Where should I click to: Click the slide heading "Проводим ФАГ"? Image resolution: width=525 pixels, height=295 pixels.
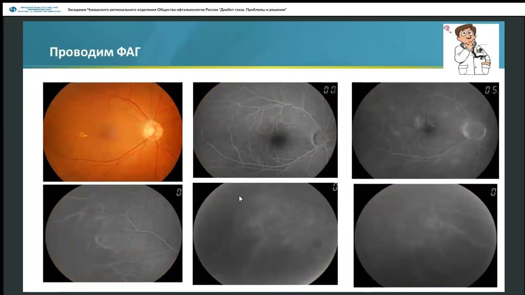tap(95, 52)
